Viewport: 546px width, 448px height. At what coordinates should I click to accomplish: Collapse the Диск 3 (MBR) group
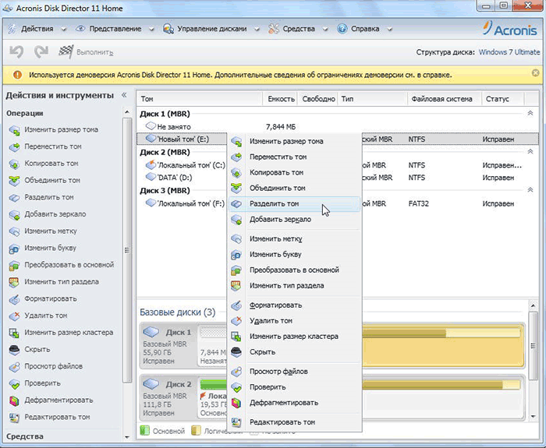530,190
